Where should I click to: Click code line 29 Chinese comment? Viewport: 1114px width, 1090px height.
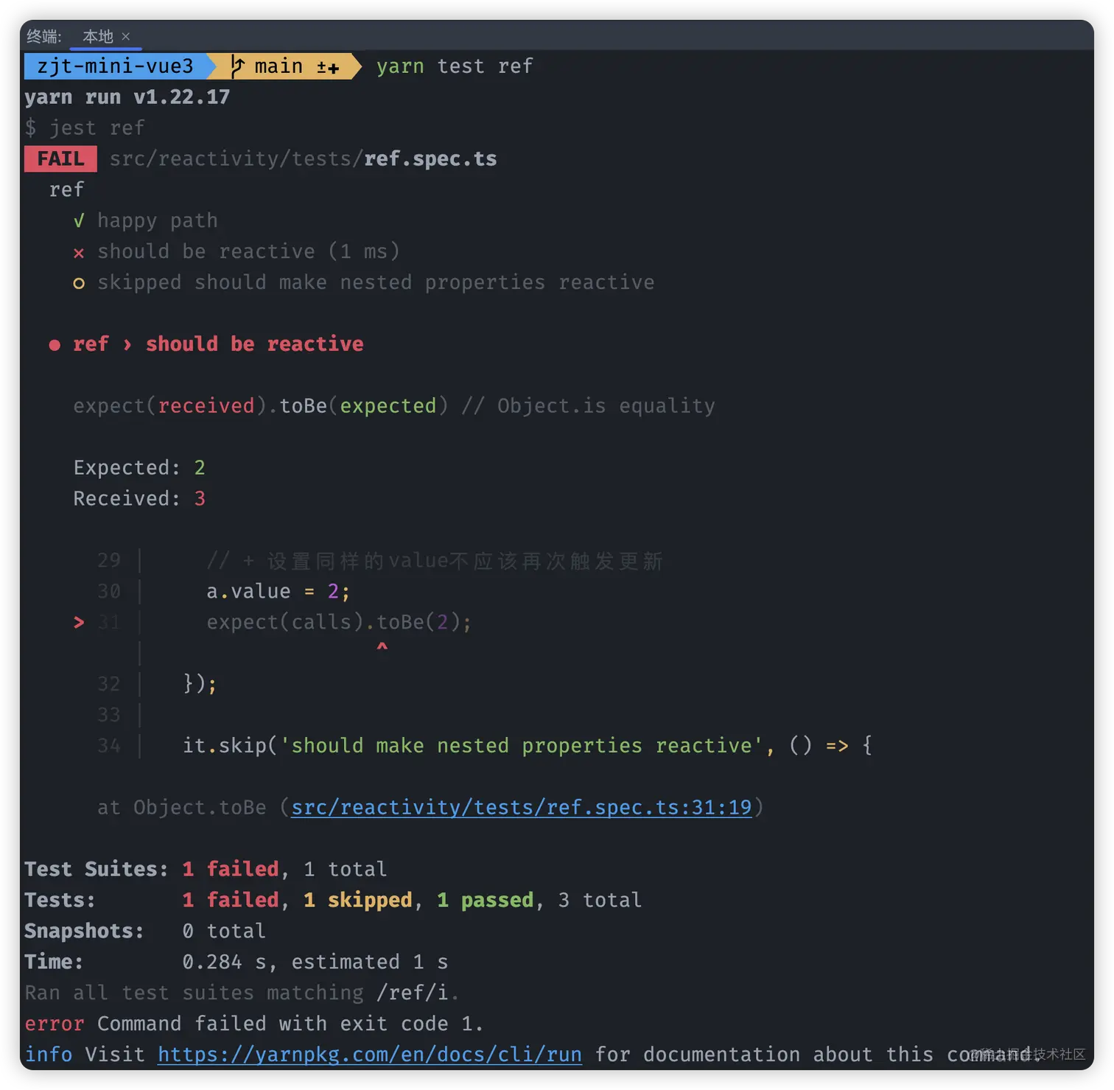(x=435, y=561)
